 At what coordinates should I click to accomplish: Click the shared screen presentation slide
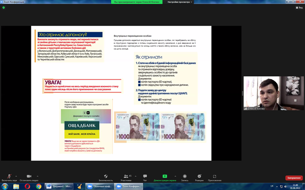tap(121, 93)
